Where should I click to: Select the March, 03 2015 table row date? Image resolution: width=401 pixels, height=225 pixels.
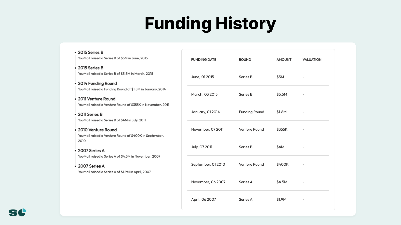pyautogui.click(x=204, y=94)
